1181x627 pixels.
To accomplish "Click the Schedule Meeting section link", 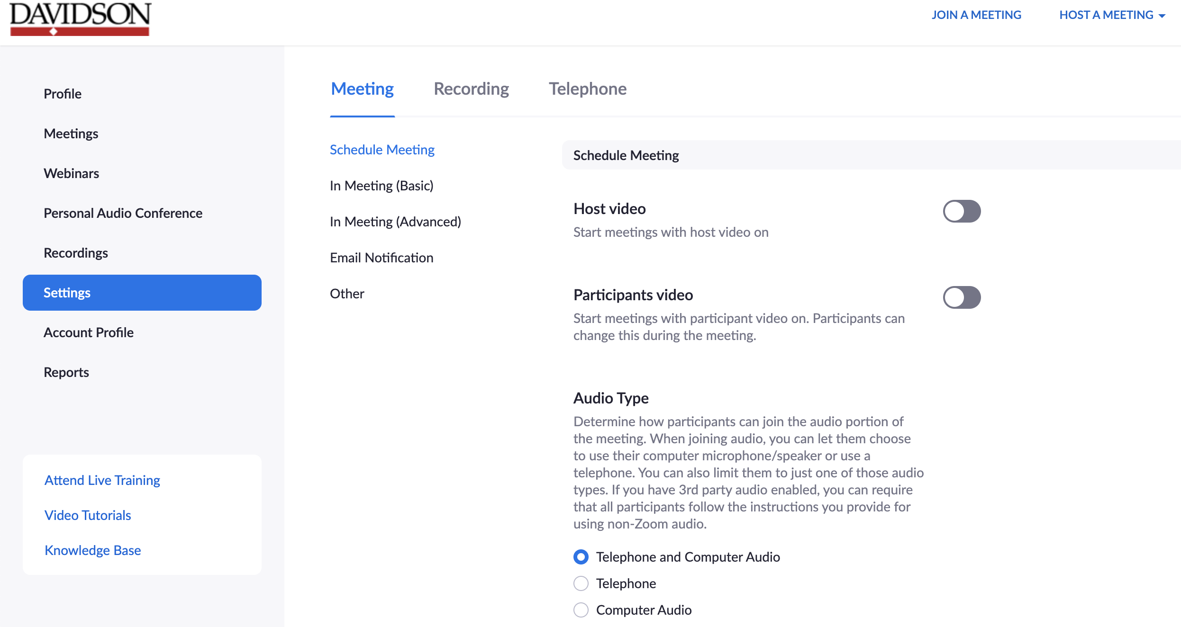I will point(383,149).
